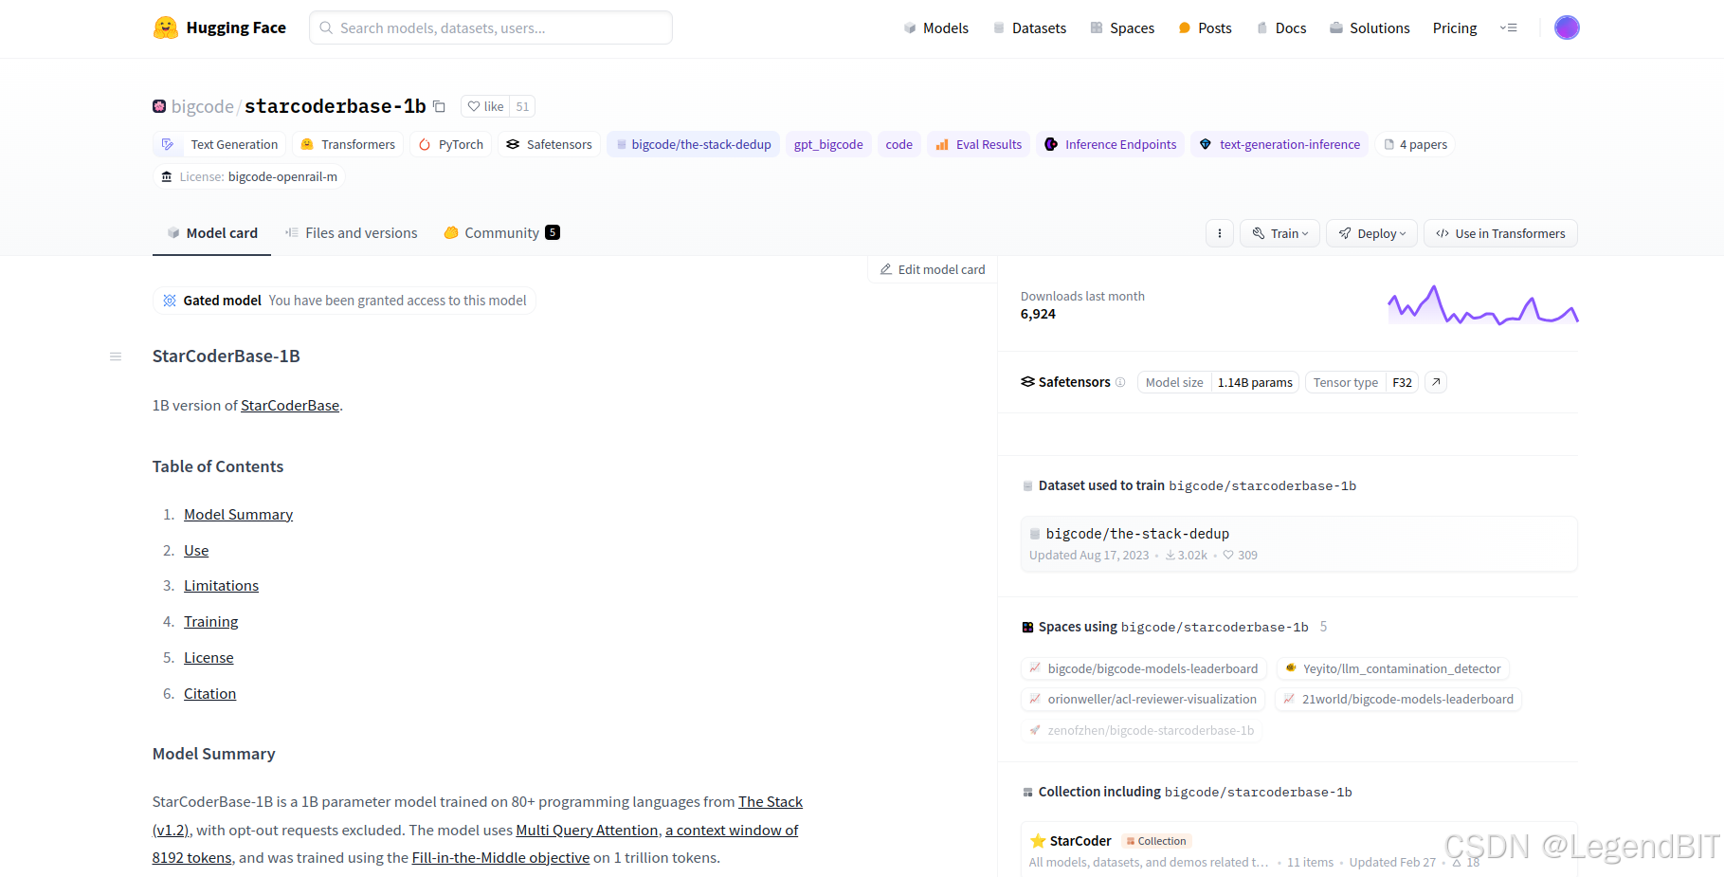
Task: Open 21world/bigcode-models-leaderboard space
Action: click(1398, 700)
